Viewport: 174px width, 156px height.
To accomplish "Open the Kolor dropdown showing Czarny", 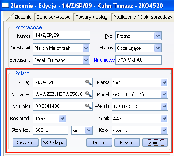I will [x=164, y=130].
